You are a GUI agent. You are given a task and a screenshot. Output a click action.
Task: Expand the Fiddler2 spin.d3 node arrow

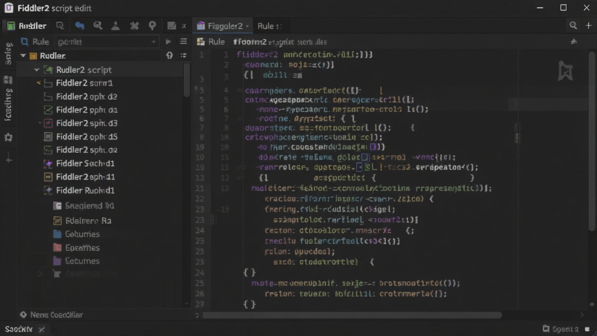[x=40, y=124]
